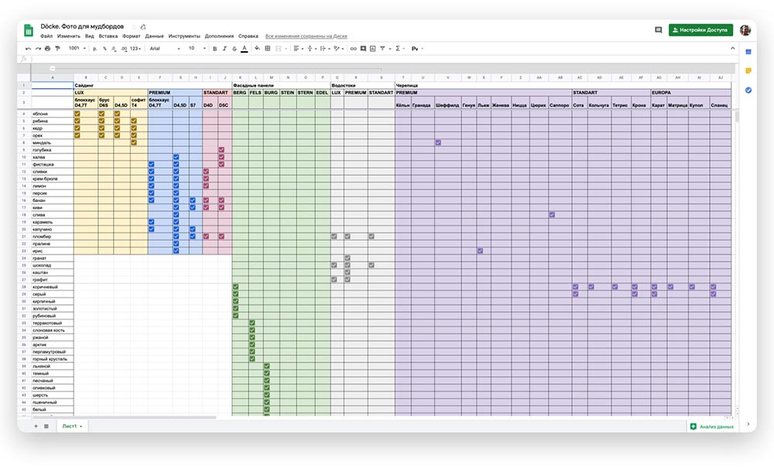Pick the text color underlined A swatch
This screenshot has height=469, width=774.
click(245, 48)
